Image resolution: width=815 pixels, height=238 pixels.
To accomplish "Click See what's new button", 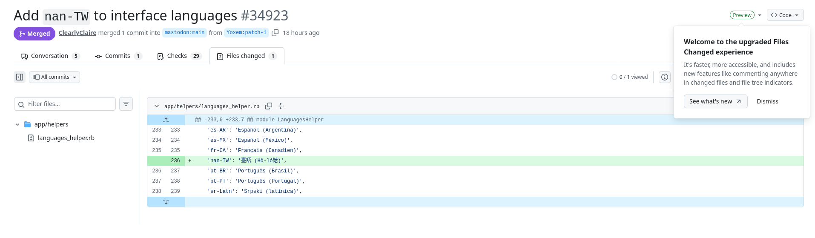I will point(715,101).
